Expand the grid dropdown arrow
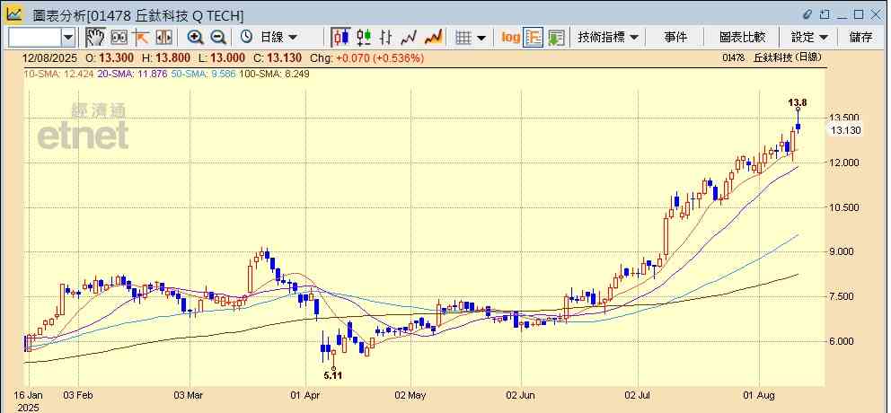This screenshot has height=413, width=891. tap(481, 38)
